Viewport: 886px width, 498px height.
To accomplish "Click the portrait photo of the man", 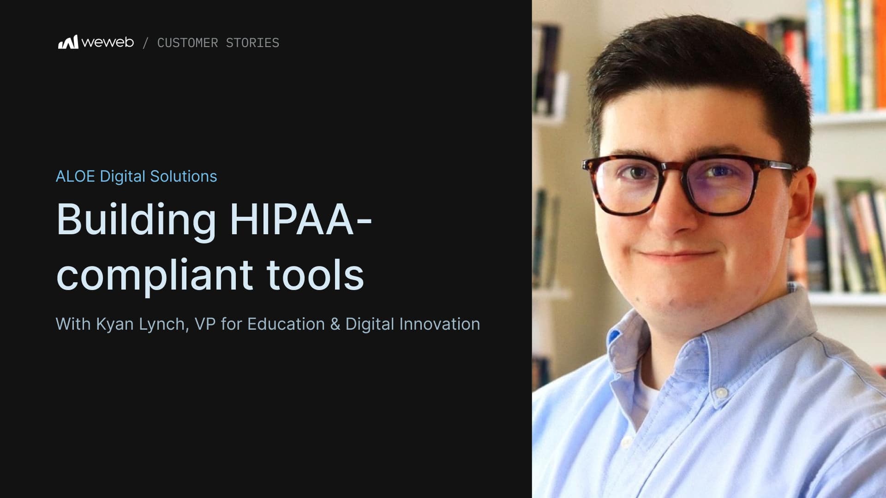I will [709, 249].
